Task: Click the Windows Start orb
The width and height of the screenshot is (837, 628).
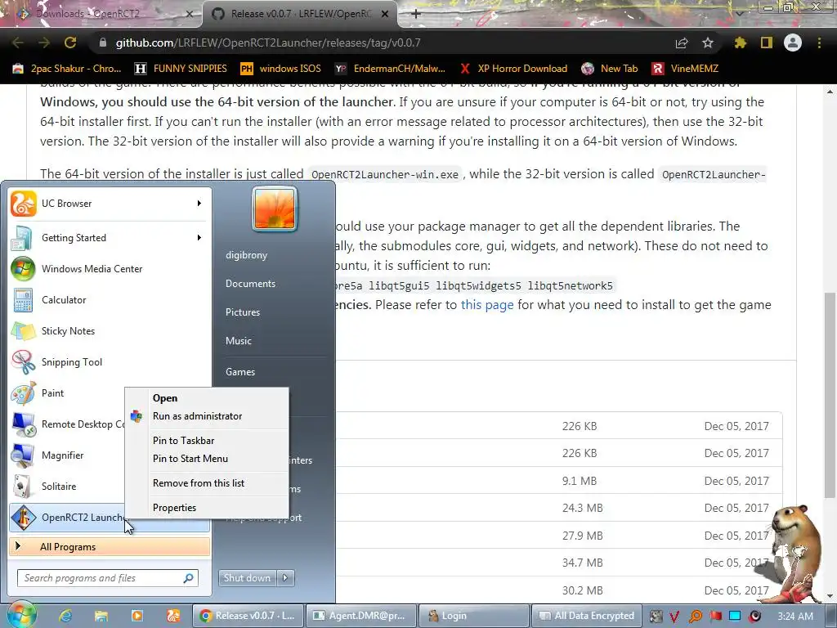Action: pyautogui.click(x=20, y=615)
